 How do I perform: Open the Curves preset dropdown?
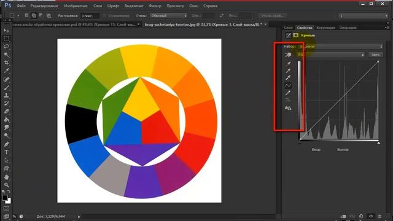(341, 47)
